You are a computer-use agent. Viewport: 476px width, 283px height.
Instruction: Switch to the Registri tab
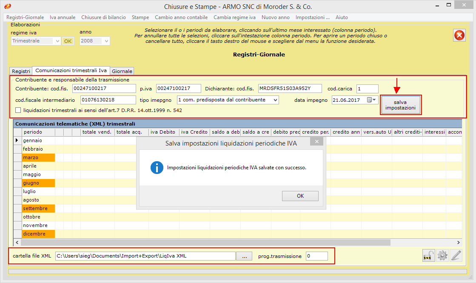pyautogui.click(x=21, y=71)
